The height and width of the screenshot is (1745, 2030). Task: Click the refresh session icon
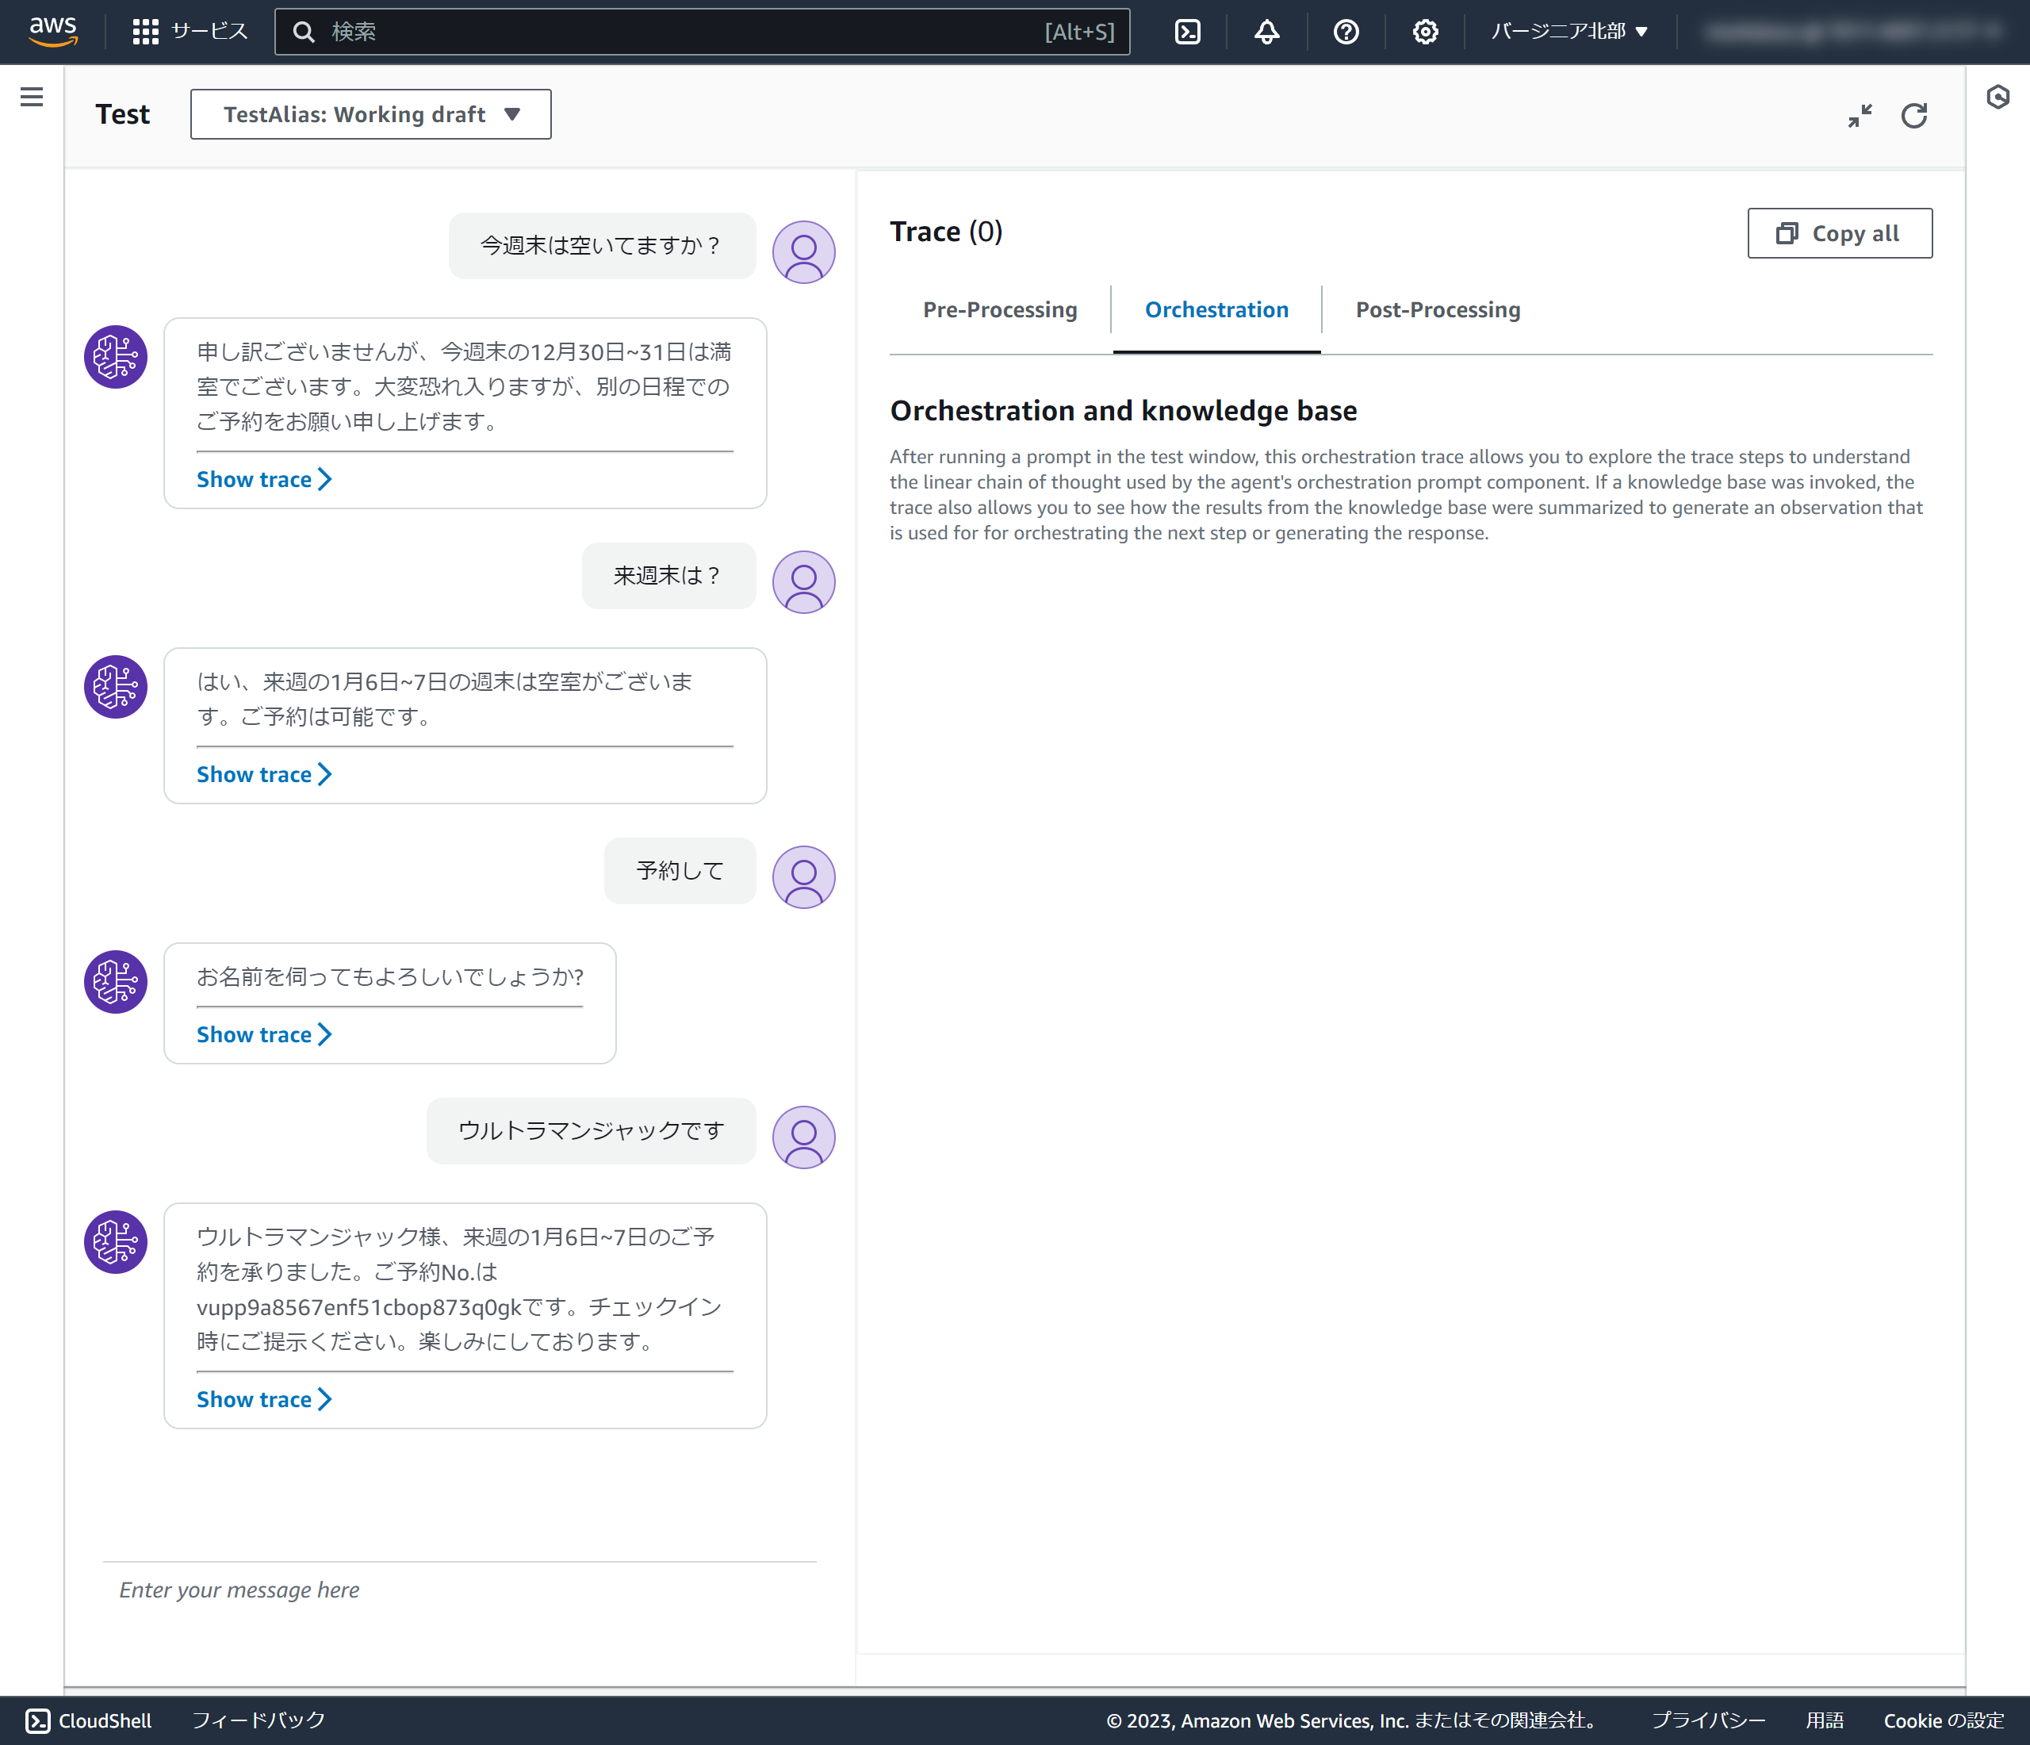[x=1913, y=116]
